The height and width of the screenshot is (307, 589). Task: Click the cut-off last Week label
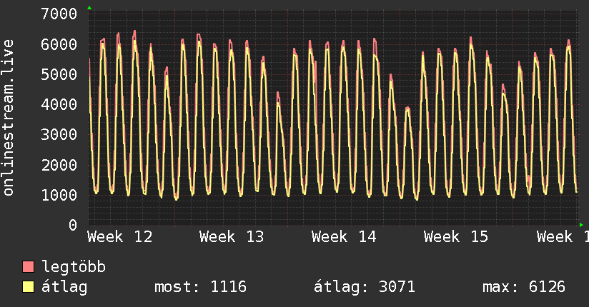[563, 236]
